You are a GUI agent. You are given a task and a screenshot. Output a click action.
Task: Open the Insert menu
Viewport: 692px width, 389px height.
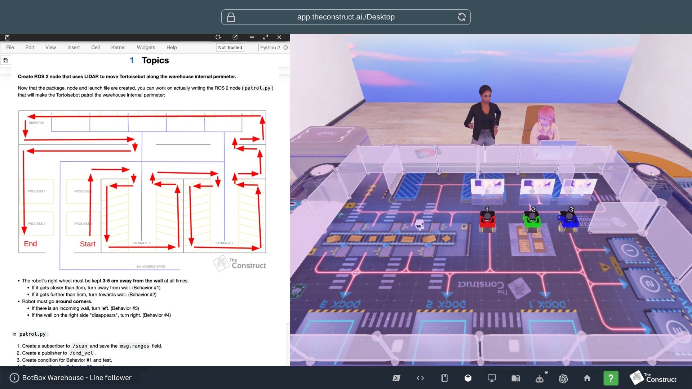click(x=74, y=47)
